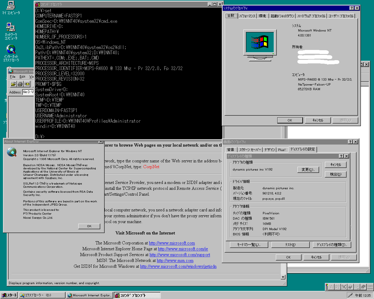Click モードの一覧(L)... (List All Modes) button
The height and width of the screenshot is (299, 374).
pyautogui.click(x=249, y=245)
